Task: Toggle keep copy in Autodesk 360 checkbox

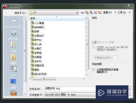Action: [x=94, y=47]
